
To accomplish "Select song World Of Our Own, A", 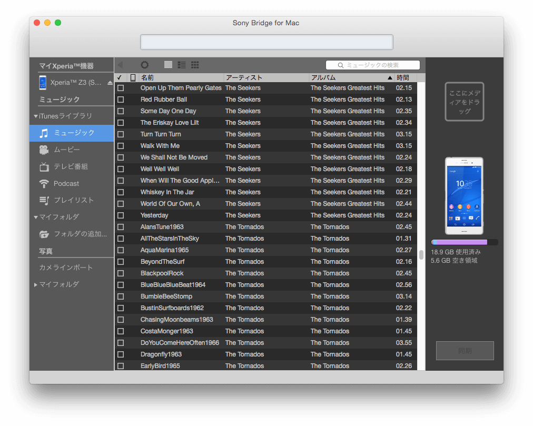I will 170,204.
